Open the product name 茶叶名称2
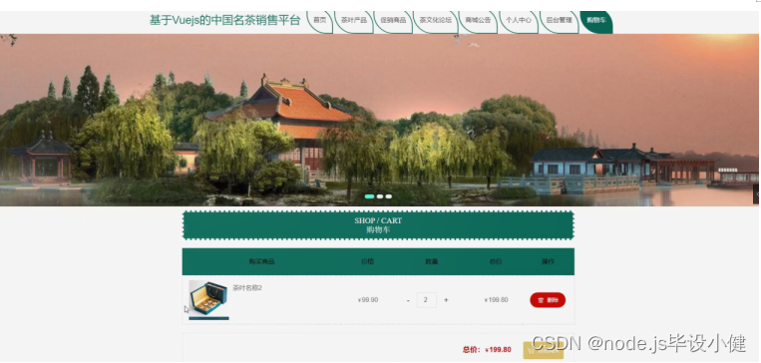Viewport: 761px width, 363px height. 247,288
